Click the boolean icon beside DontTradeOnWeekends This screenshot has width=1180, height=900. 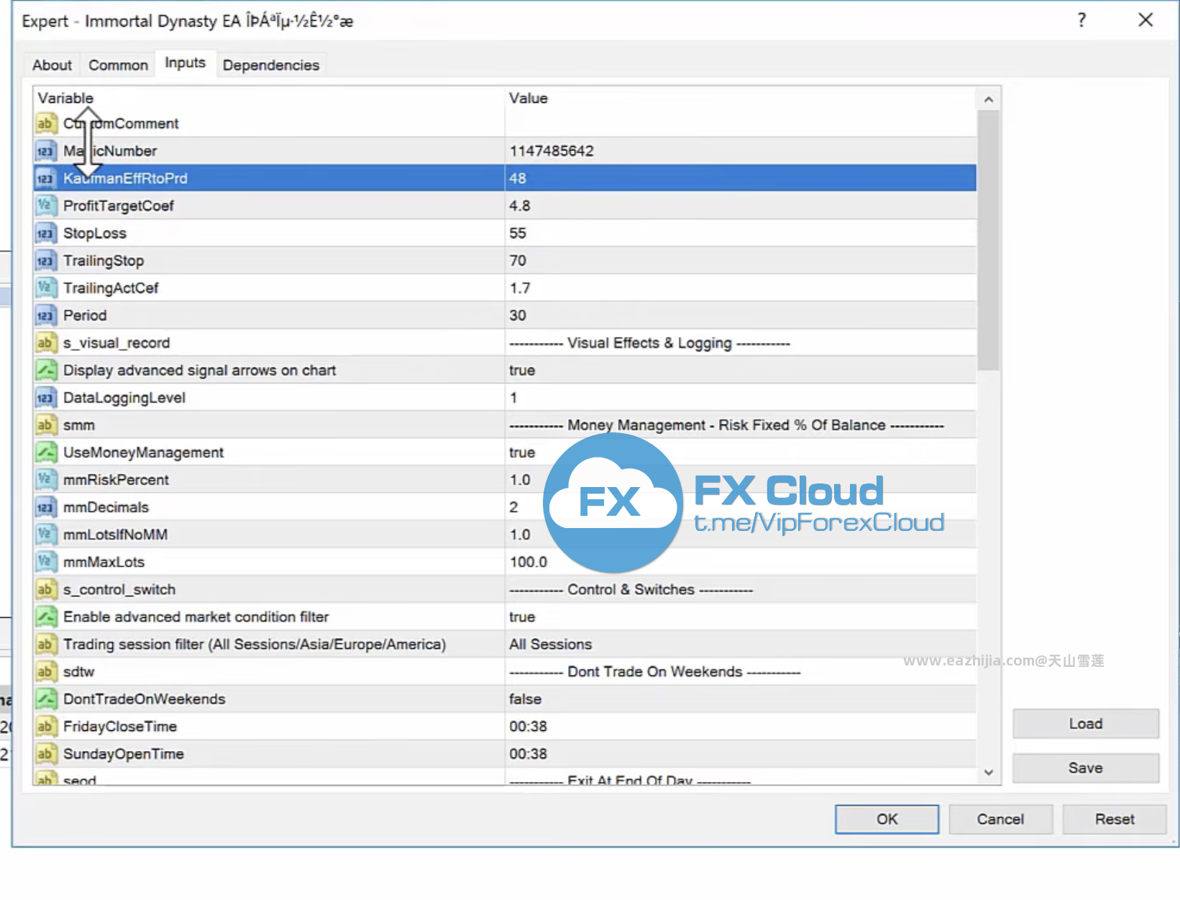(x=45, y=699)
